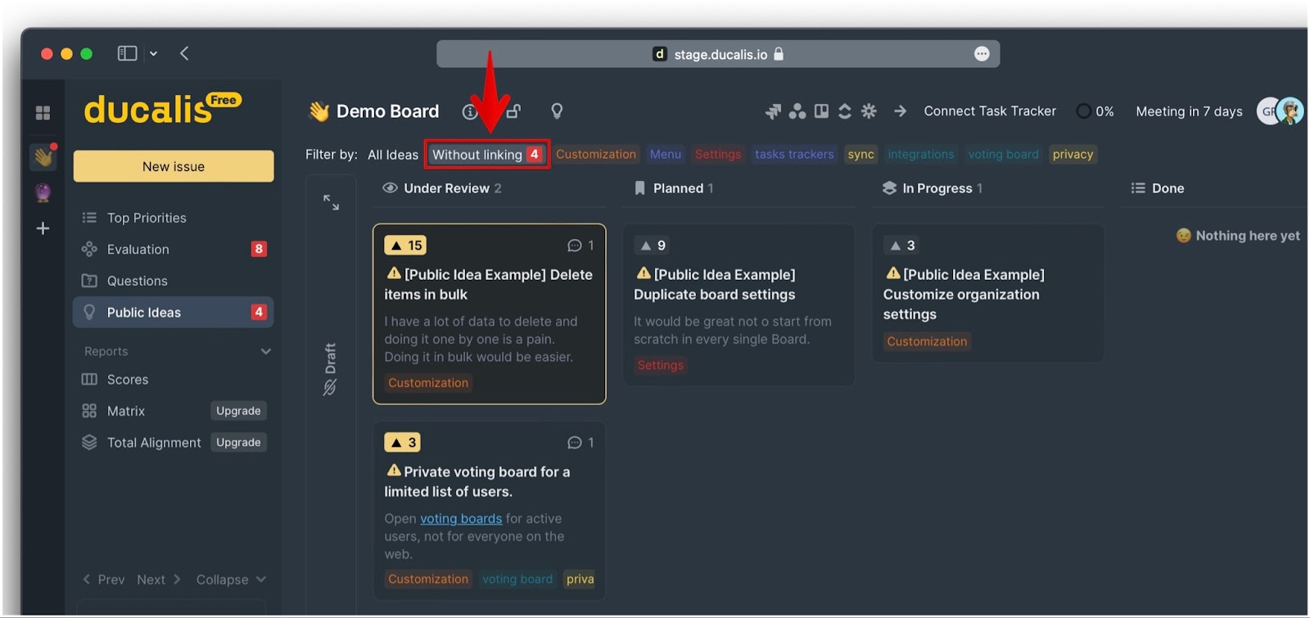Screen dimensions: 1310x618
Task: Go back with browser back chevron
Action: coord(184,53)
